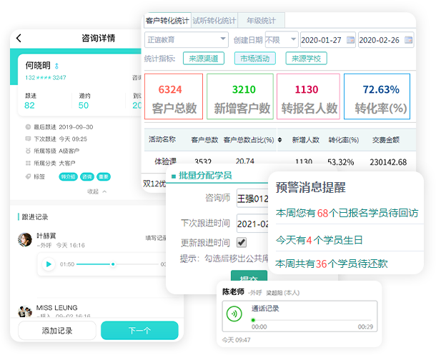Click the sort arrows beside 客户总数占比(%)
436x355 pixels.
[x=278, y=140]
